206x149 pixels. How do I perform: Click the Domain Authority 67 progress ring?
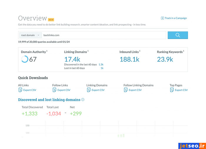click(25, 59)
